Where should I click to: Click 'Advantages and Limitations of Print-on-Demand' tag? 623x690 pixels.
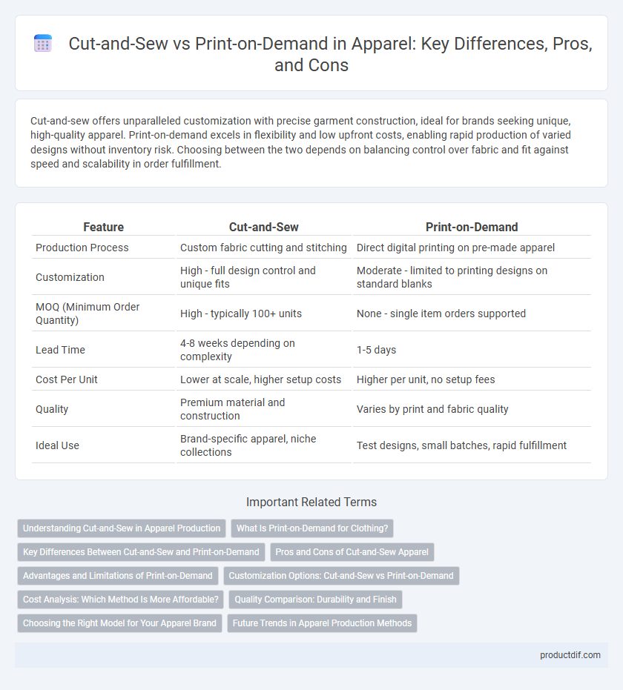pos(118,576)
